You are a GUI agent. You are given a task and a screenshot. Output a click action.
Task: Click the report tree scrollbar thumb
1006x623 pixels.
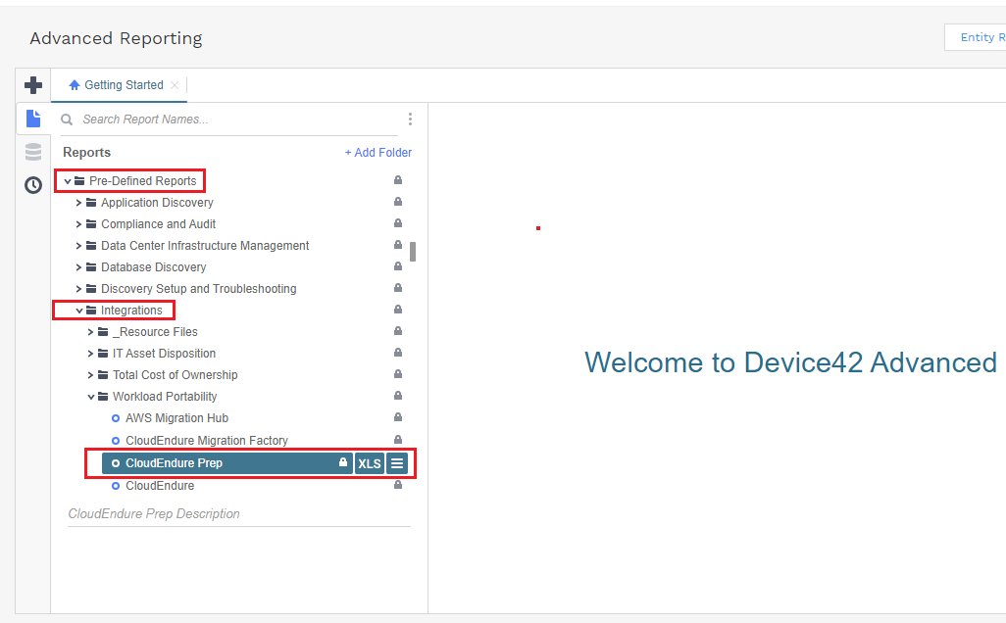[413, 251]
